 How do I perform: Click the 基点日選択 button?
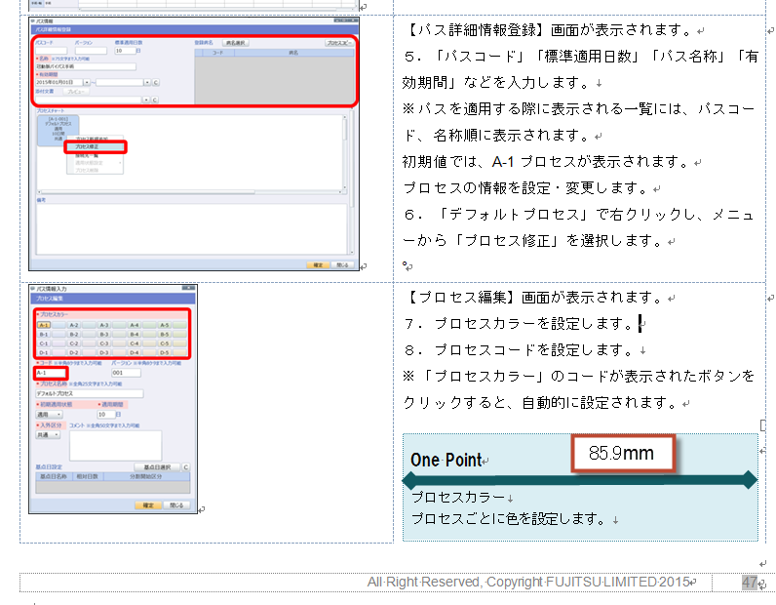157,467
